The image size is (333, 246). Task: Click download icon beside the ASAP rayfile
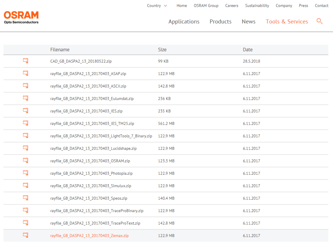pyautogui.click(x=26, y=73)
